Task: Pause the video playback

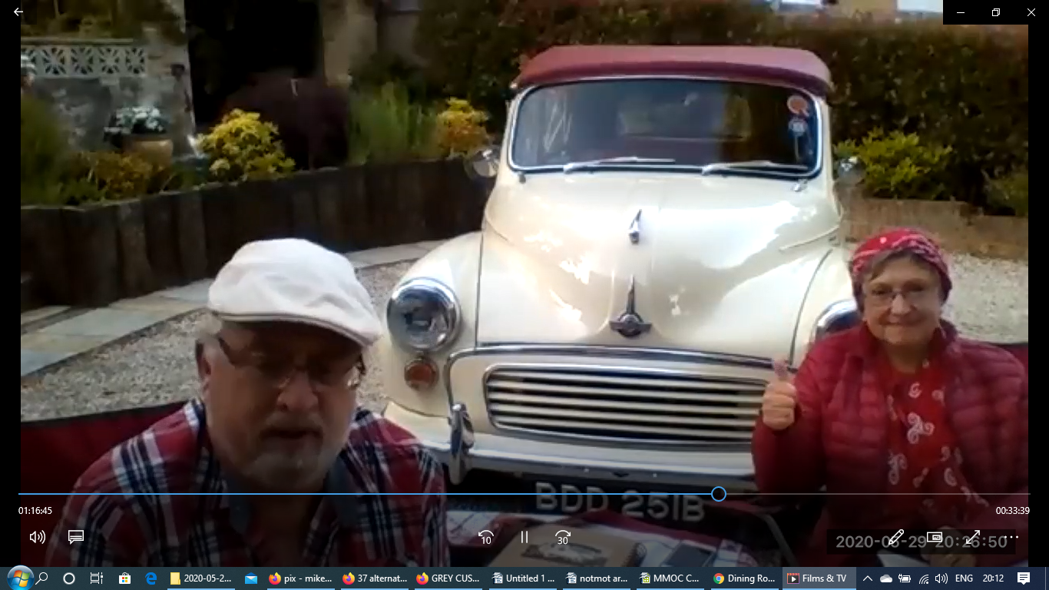Action: pyautogui.click(x=524, y=538)
